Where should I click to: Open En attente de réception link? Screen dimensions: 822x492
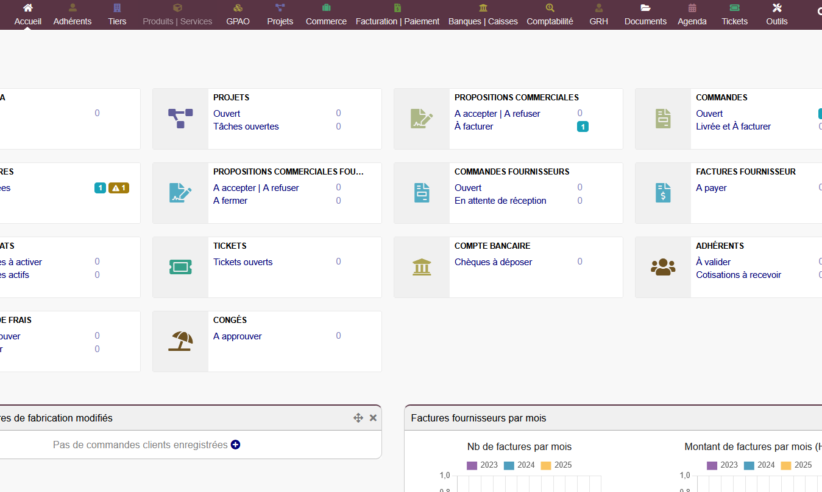point(500,201)
